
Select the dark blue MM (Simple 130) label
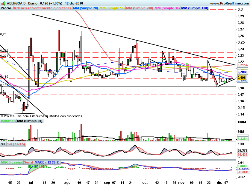coord(195,8)
